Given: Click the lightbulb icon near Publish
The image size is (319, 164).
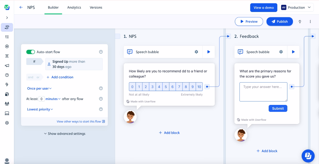Looking at the screenshot, I should click(x=300, y=22).
